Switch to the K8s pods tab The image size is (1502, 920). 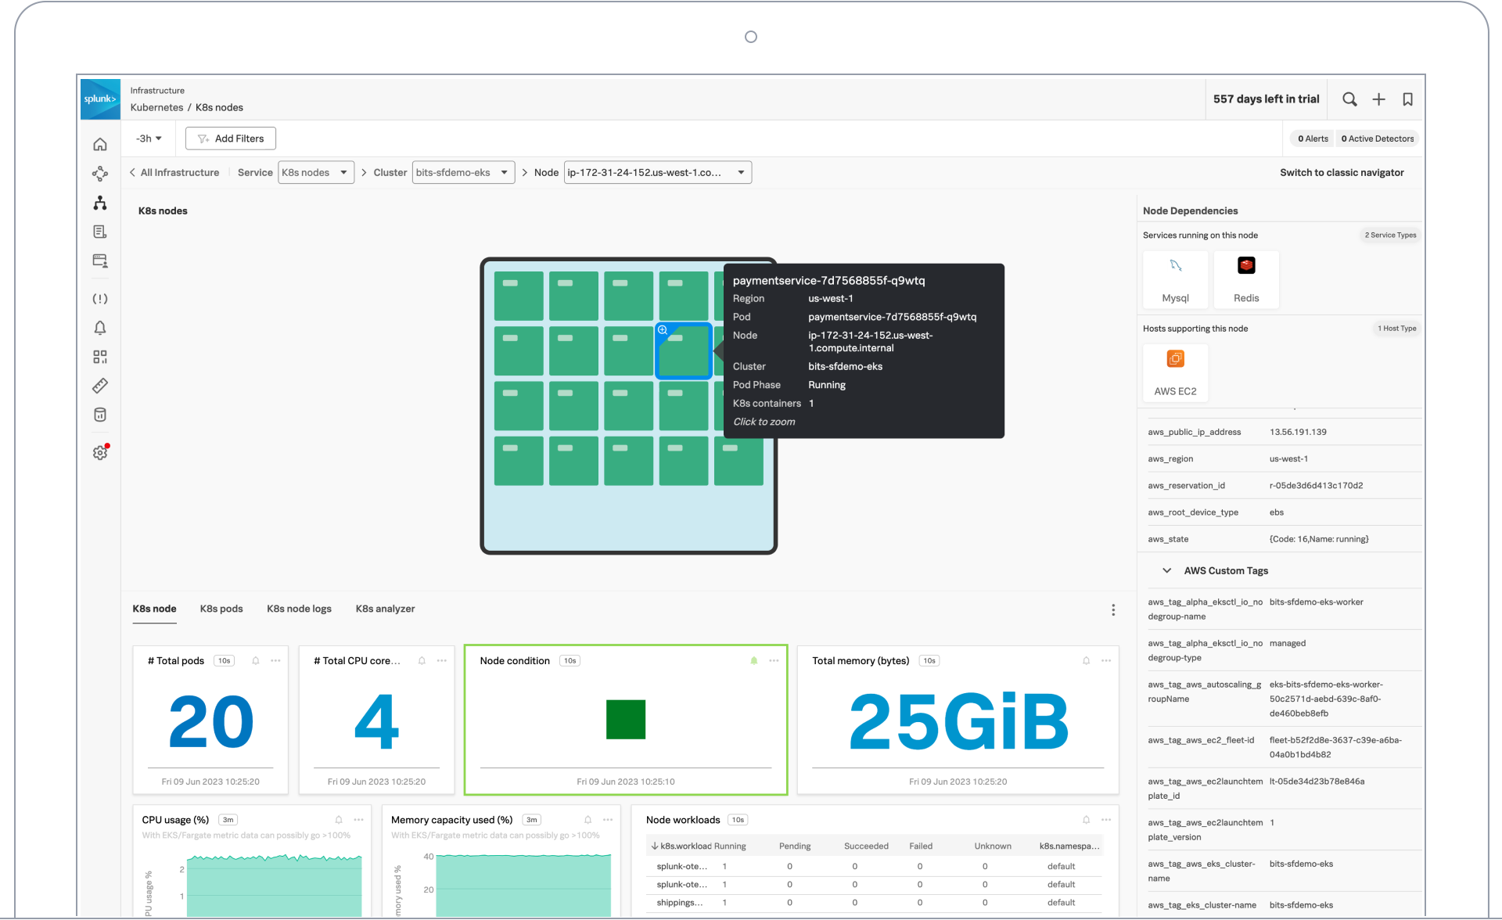[222, 609]
